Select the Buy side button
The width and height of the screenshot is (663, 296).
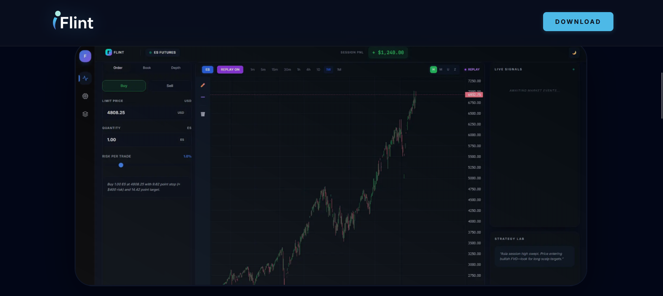pos(124,86)
